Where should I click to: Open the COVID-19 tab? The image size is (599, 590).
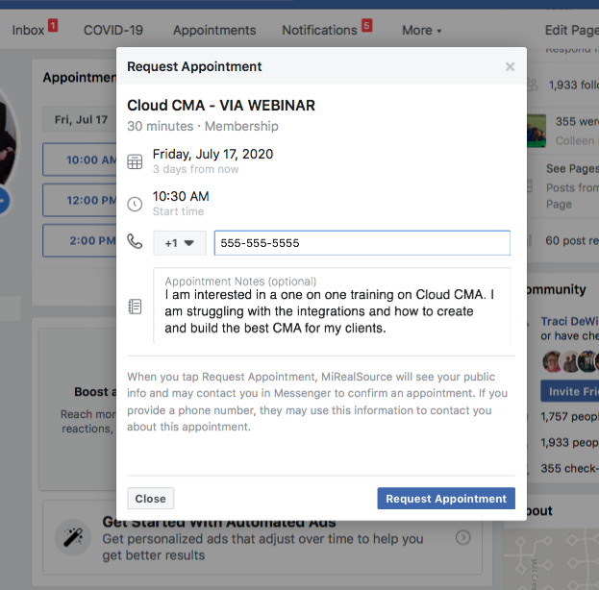(x=113, y=30)
